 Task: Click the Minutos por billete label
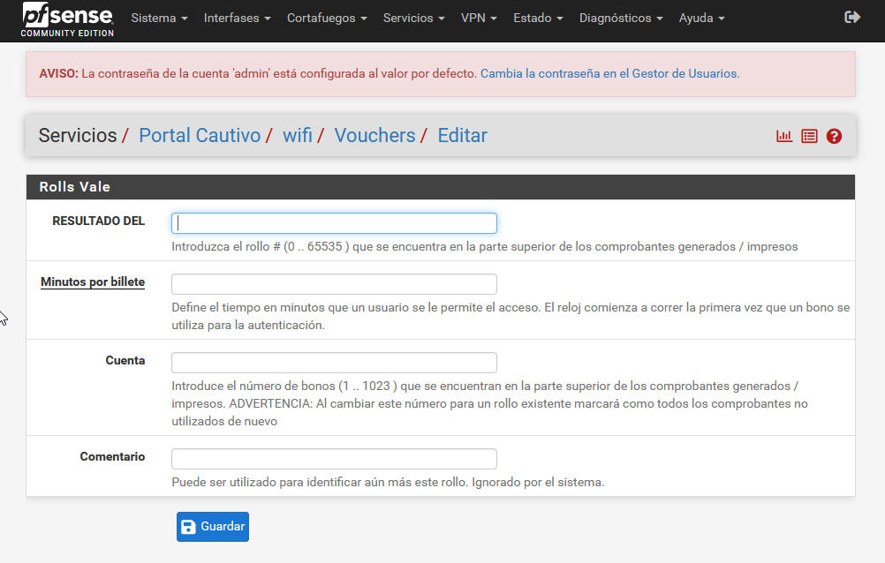coord(93,281)
